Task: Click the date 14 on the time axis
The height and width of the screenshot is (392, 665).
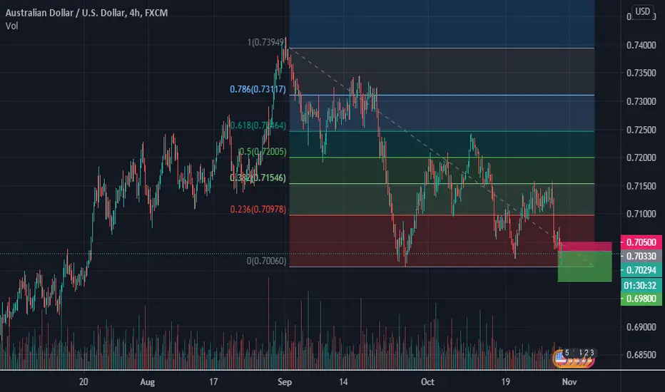Action: 343,382
